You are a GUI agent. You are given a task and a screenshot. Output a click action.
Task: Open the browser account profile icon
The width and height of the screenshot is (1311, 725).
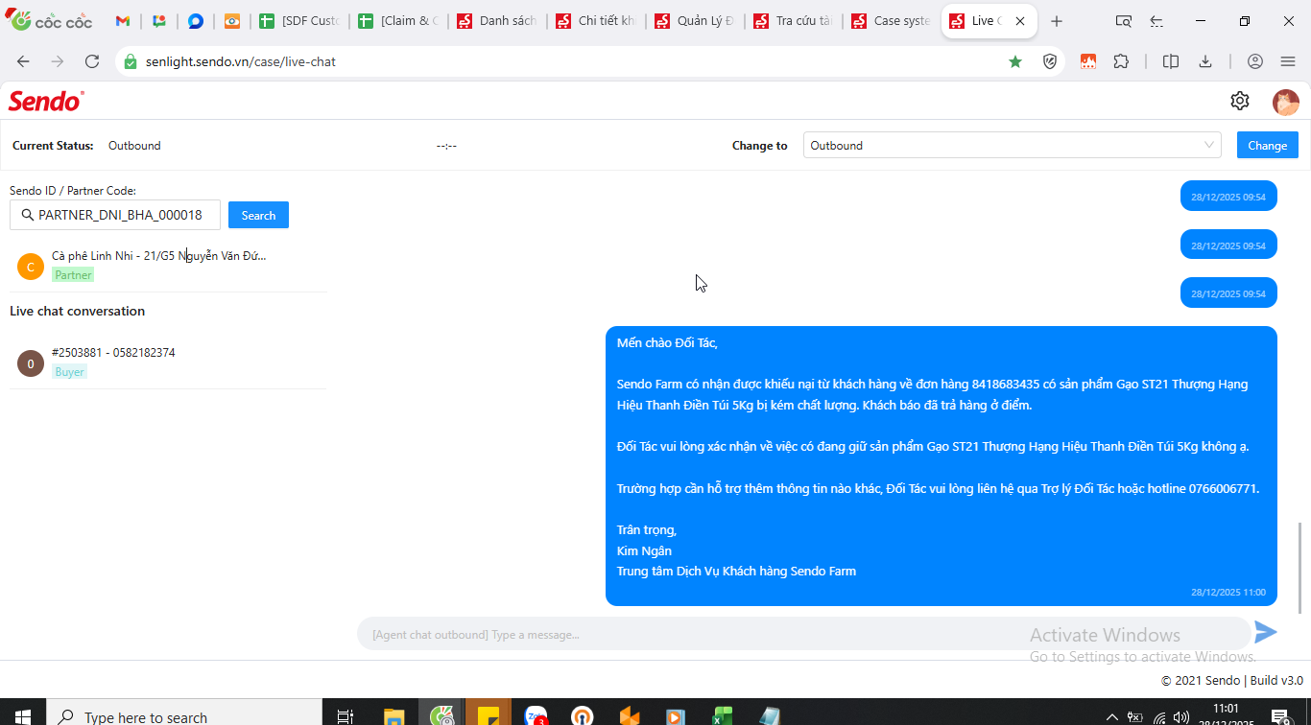[x=1255, y=61]
